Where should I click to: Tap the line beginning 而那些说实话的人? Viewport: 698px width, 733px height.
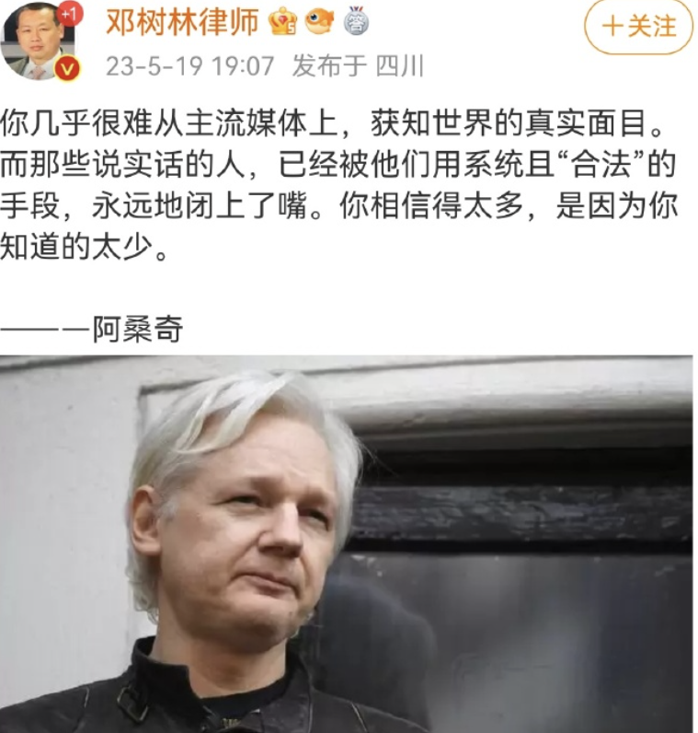(x=338, y=165)
